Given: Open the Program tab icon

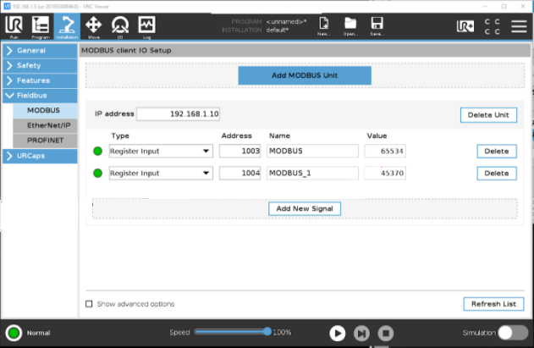Looking at the screenshot, I should pos(41,26).
